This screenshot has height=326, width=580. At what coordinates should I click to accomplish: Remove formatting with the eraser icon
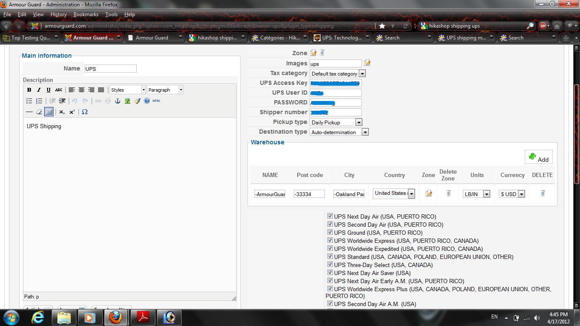click(39, 112)
